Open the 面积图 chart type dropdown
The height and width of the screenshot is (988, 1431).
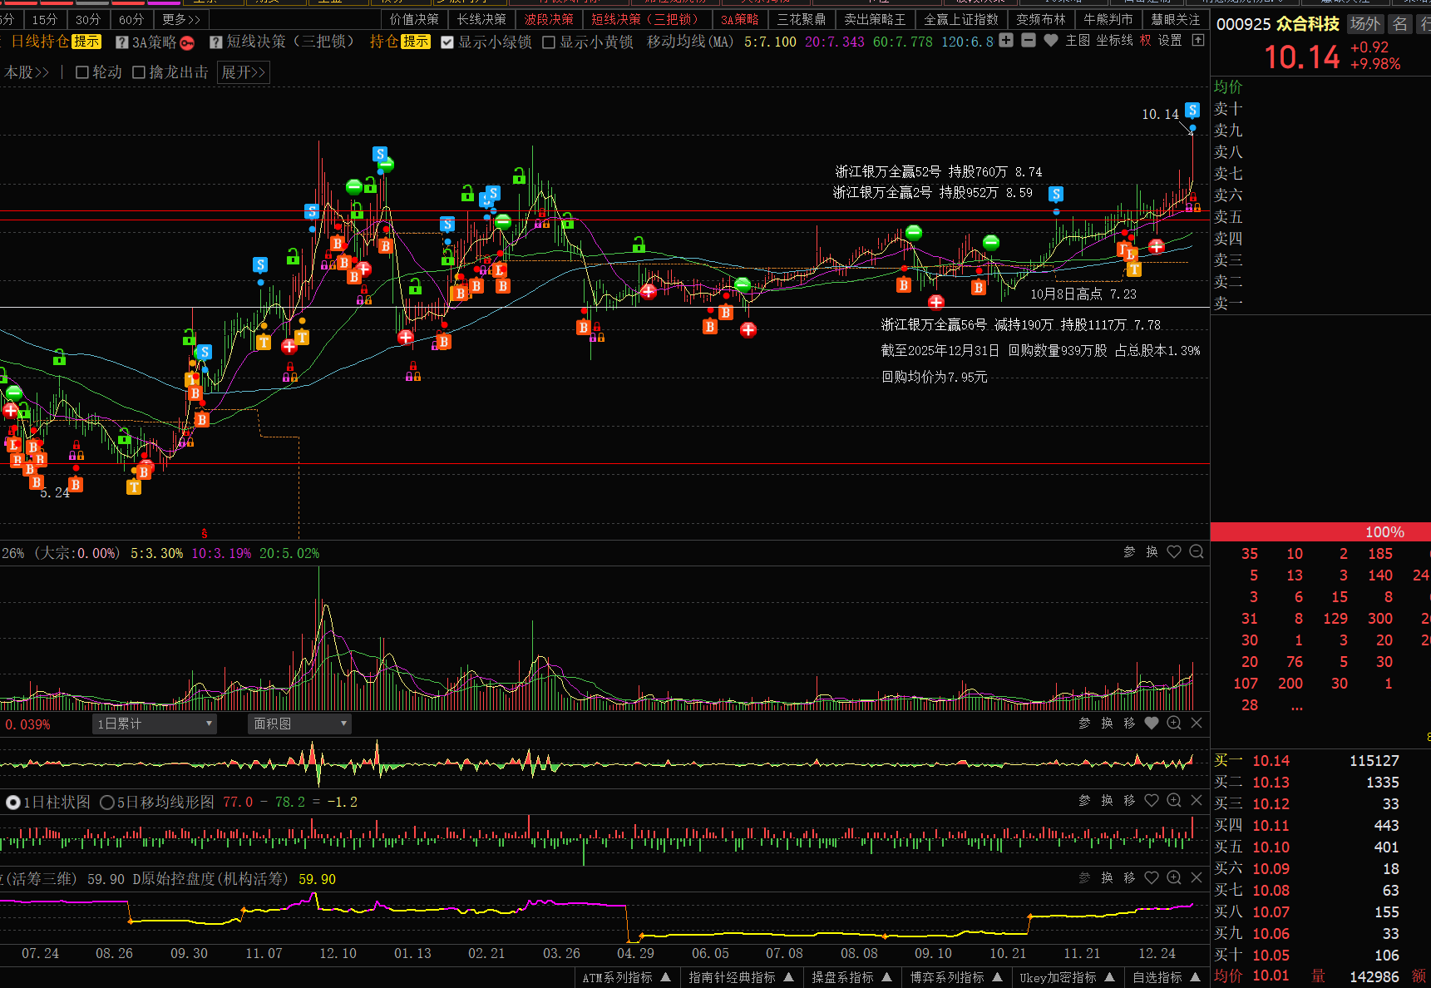coord(299,724)
